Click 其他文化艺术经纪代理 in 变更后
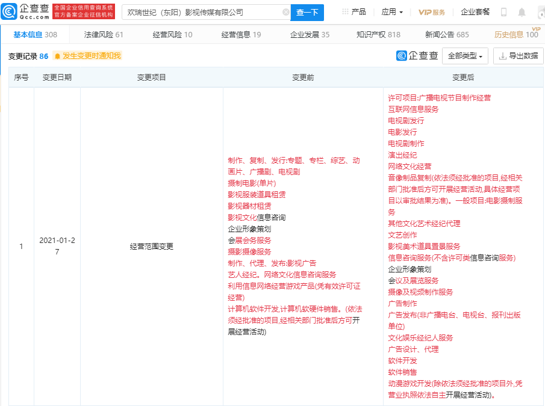 (x=424, y=224)
